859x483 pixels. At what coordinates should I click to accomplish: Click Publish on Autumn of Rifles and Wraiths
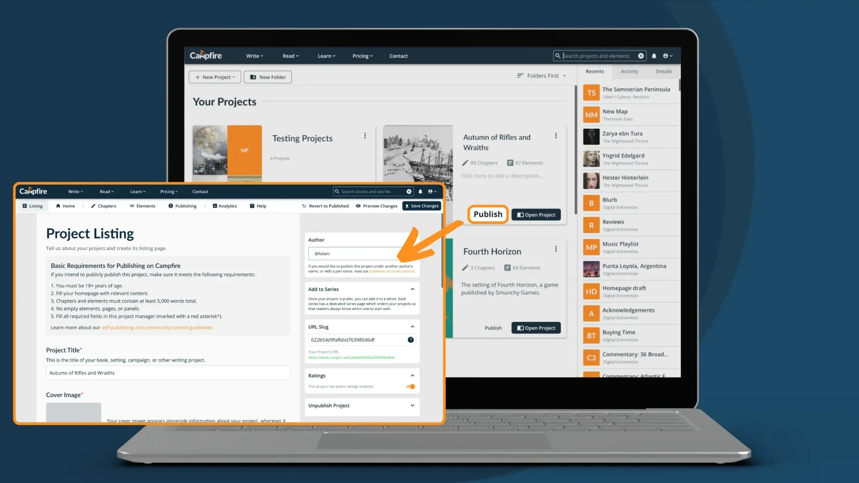(488, 214)
